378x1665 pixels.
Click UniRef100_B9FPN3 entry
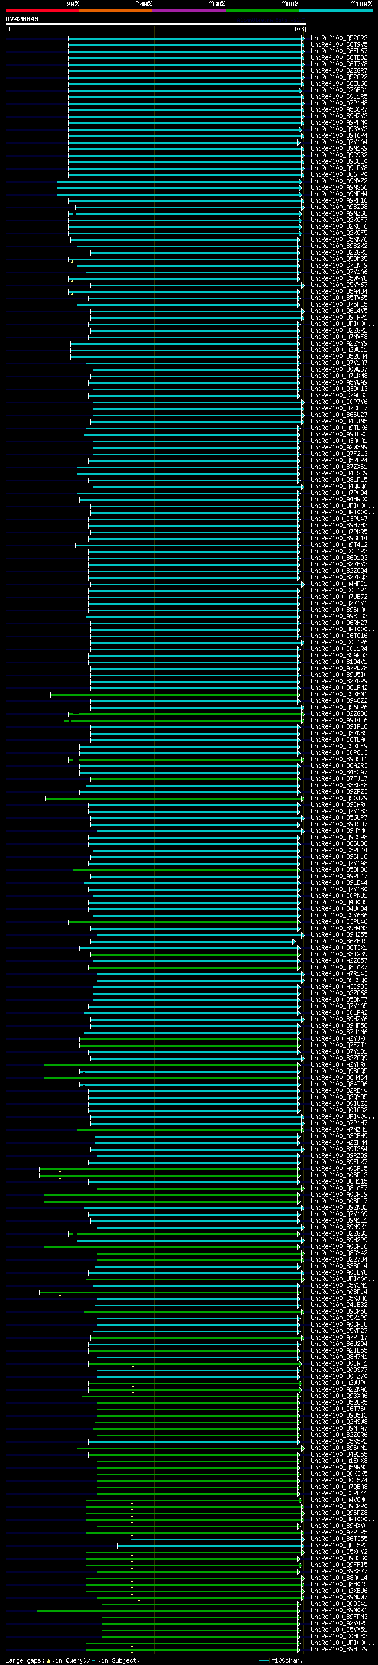[338, 1617]
